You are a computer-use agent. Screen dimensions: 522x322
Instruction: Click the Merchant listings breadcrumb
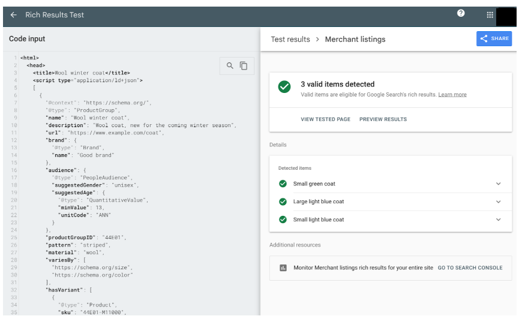click(355, 39)
